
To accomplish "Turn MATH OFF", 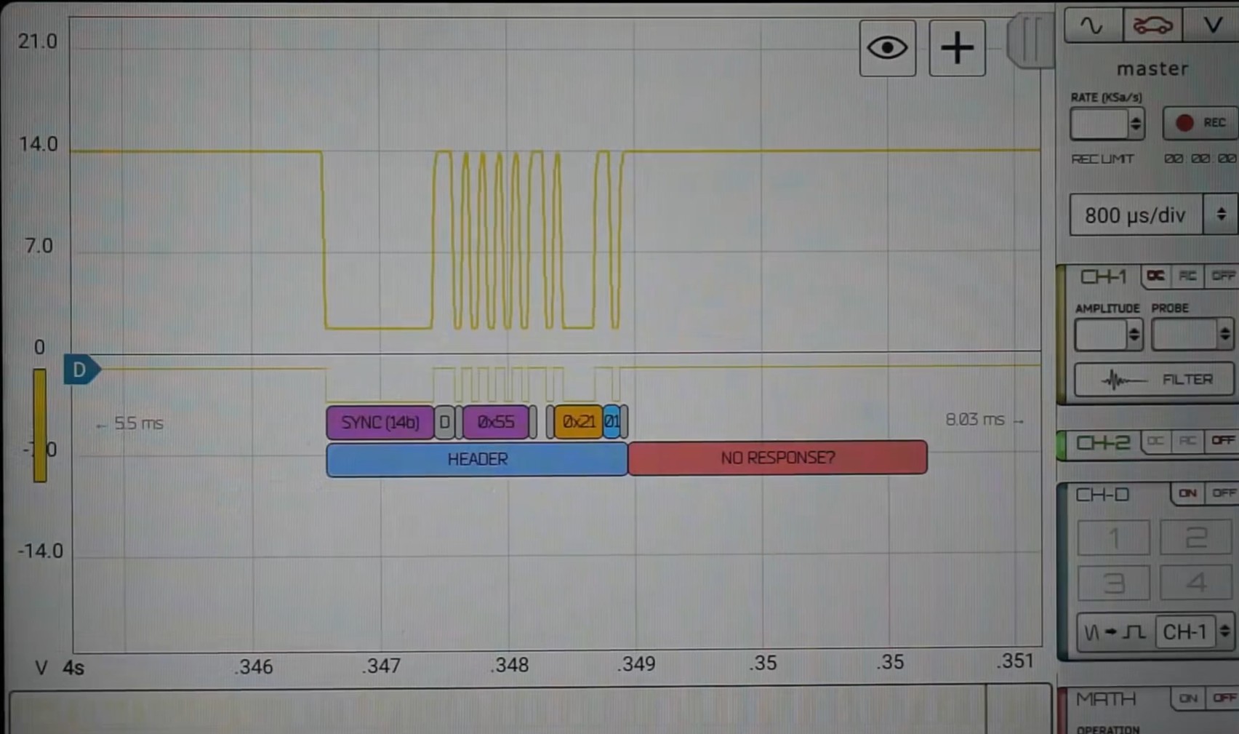I will [x=1224, y=698].
